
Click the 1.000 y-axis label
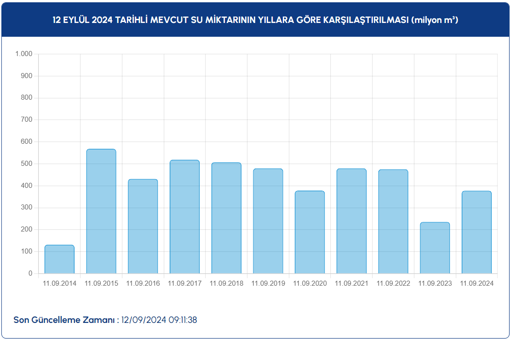(x=24, y=54)
